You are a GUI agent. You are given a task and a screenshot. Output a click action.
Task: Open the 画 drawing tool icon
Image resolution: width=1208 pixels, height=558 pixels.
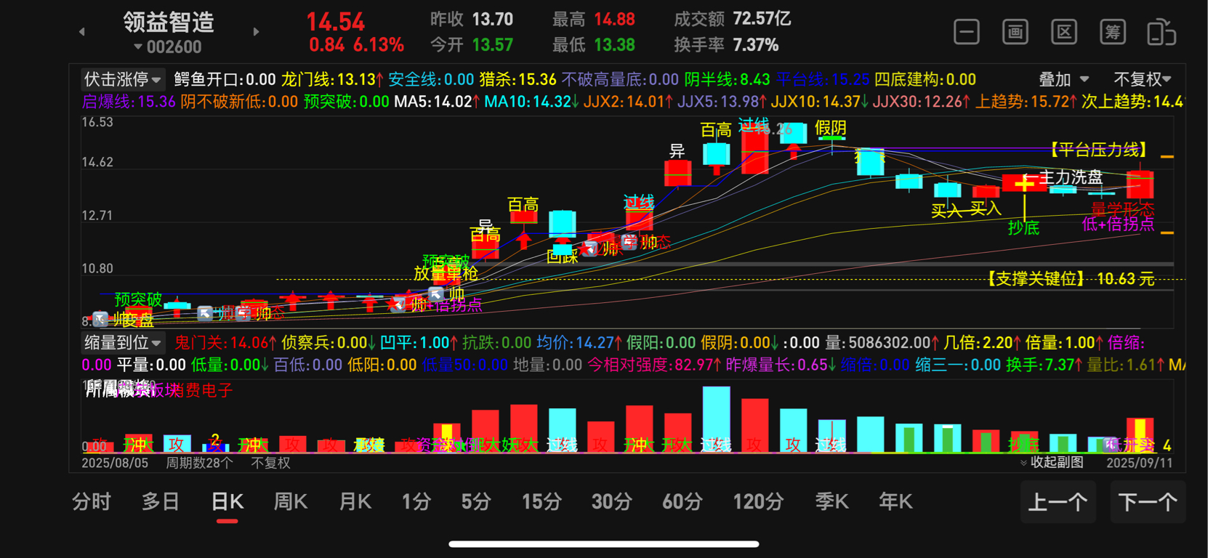pos(1015,32)
